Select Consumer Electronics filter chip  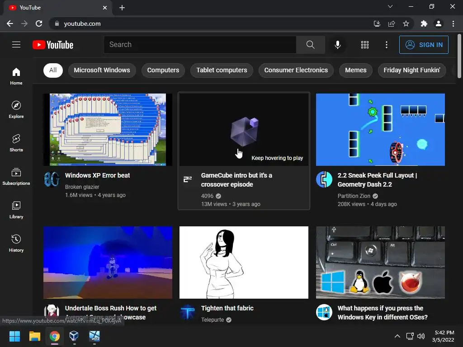[296, 70]
